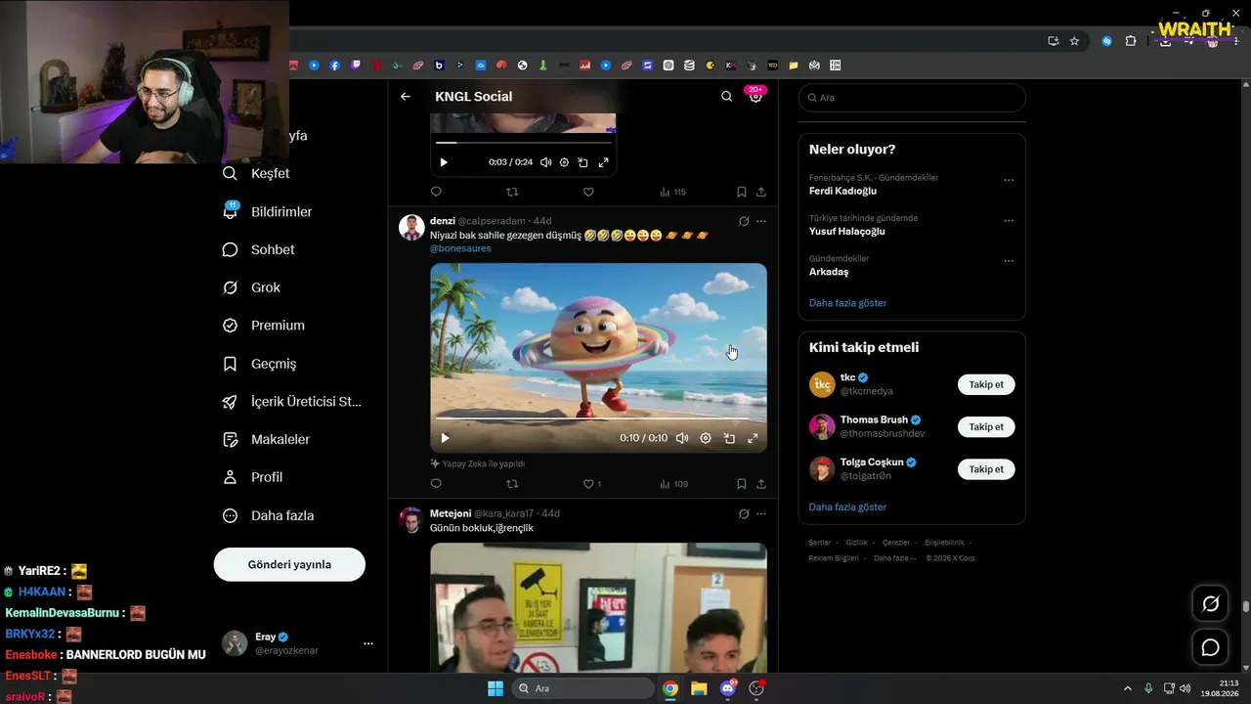1251x704 pixels.
Task: Open Sohbet messages
Action: coord(258,249)
